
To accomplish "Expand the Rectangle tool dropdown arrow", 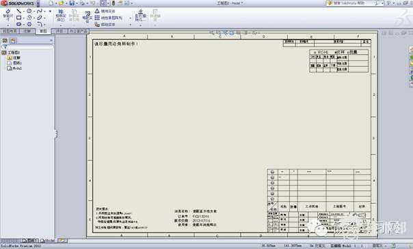I will tap(23, 18).
